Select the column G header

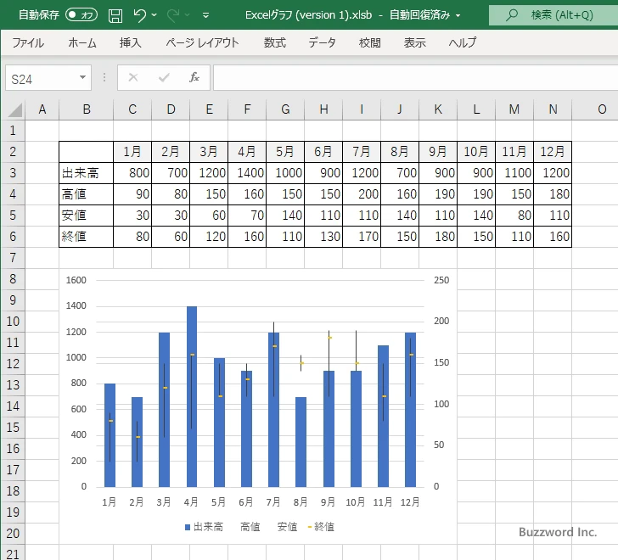point(285,109)
